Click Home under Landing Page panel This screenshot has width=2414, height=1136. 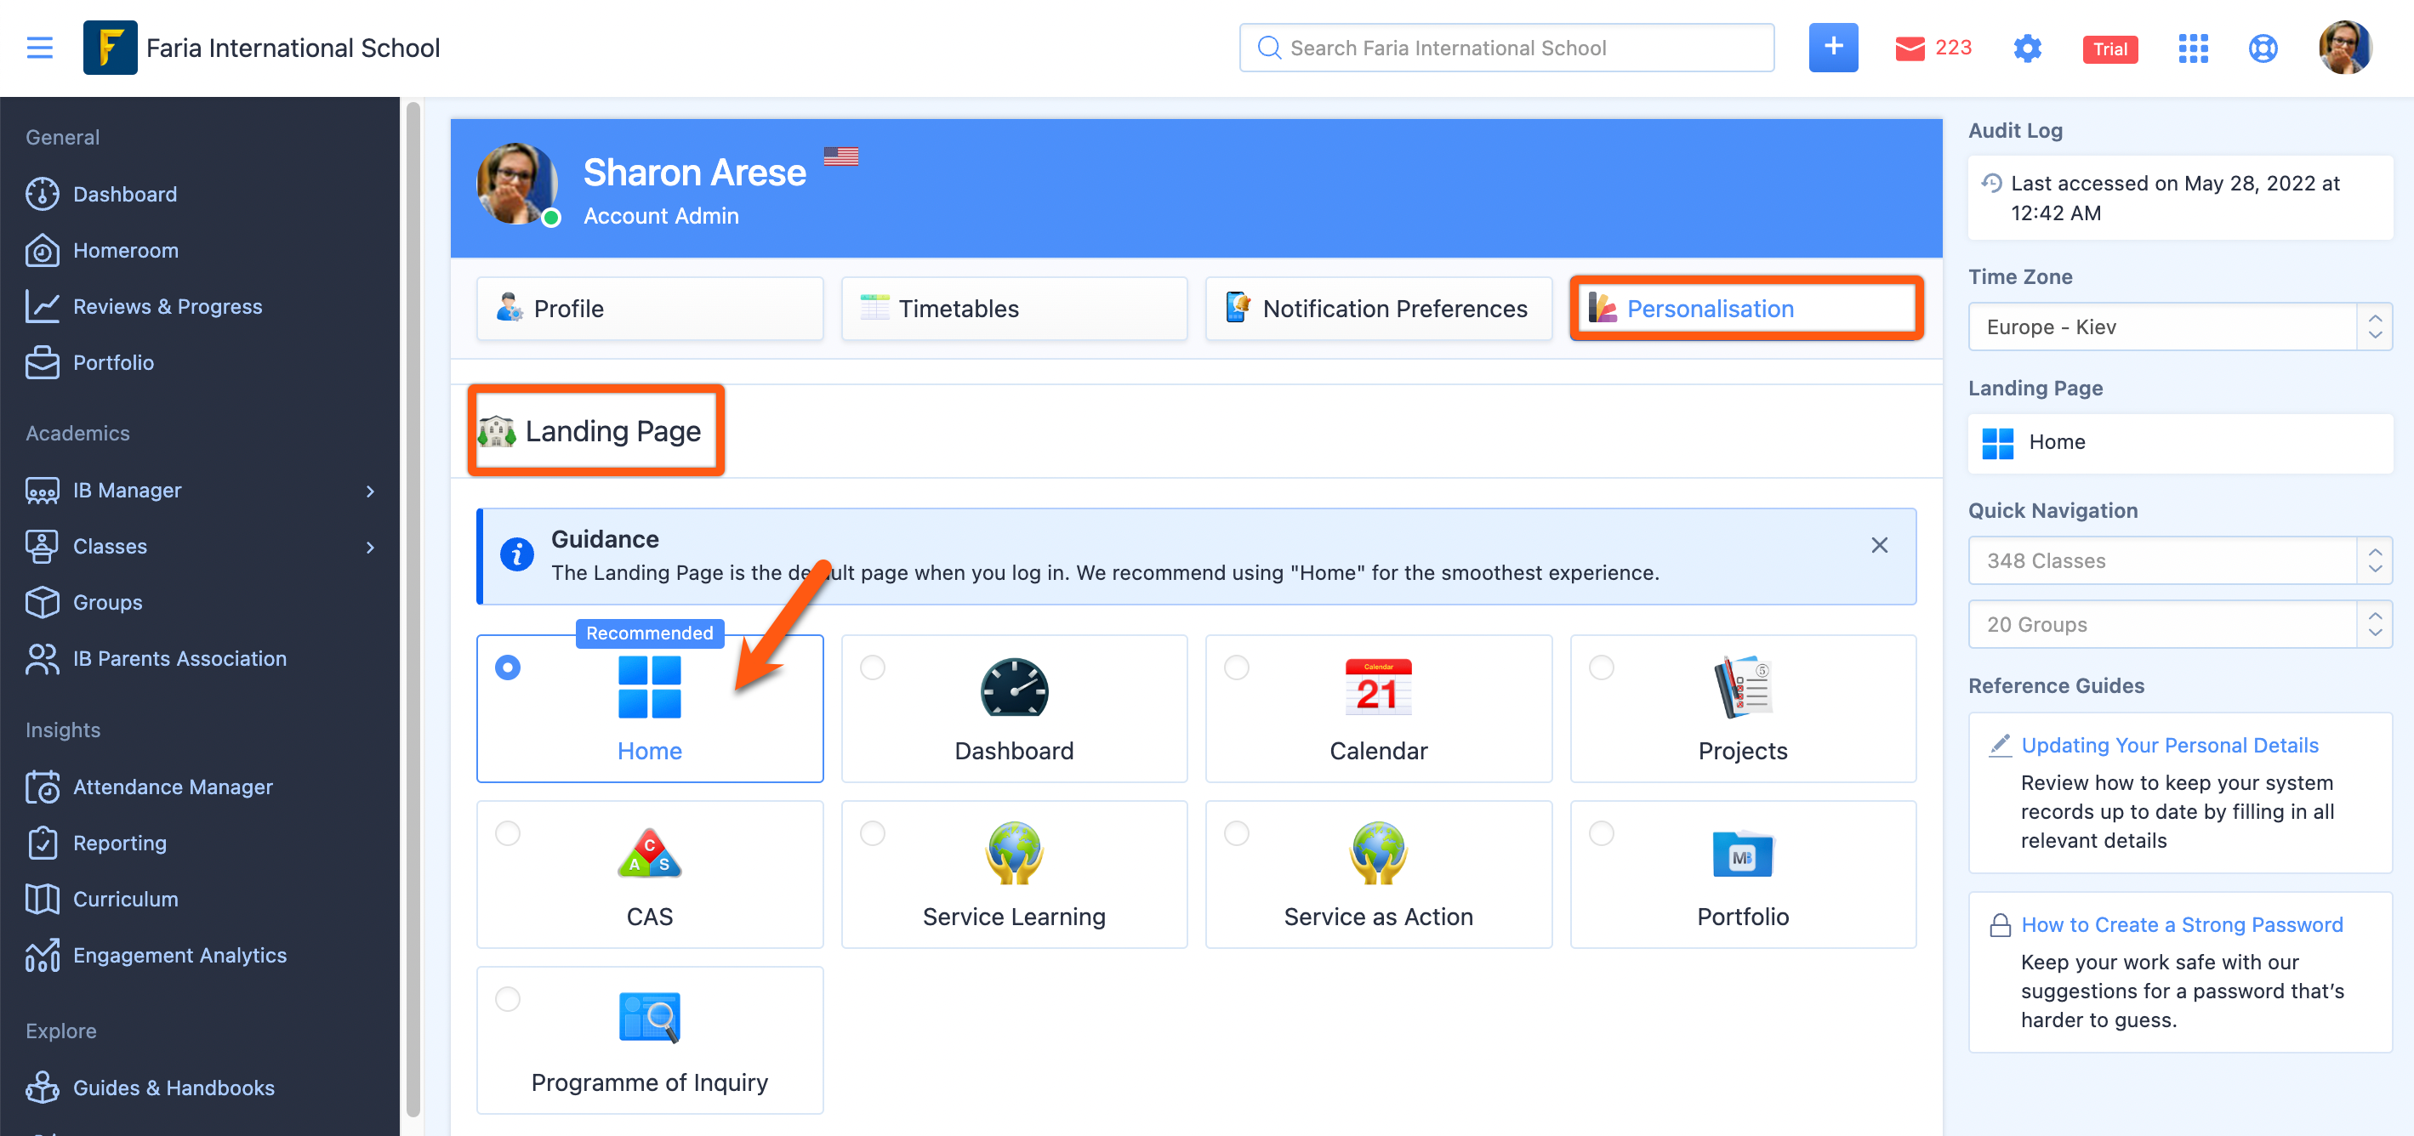[x=2180, y=443]
